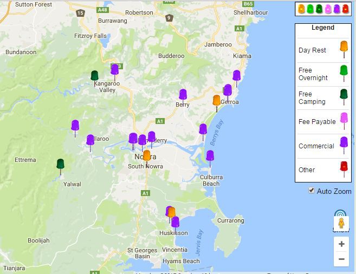This screenshot has height=274, width=356.
Task: Click the Legend panel title
Action: (x=323, y=28)
